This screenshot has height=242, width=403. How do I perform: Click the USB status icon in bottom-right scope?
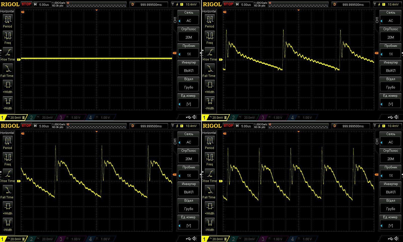[x=390, y=238]
